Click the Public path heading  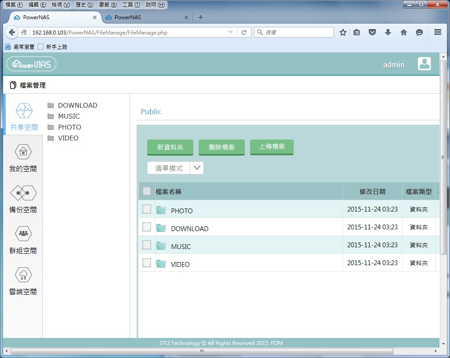[151, 112]
